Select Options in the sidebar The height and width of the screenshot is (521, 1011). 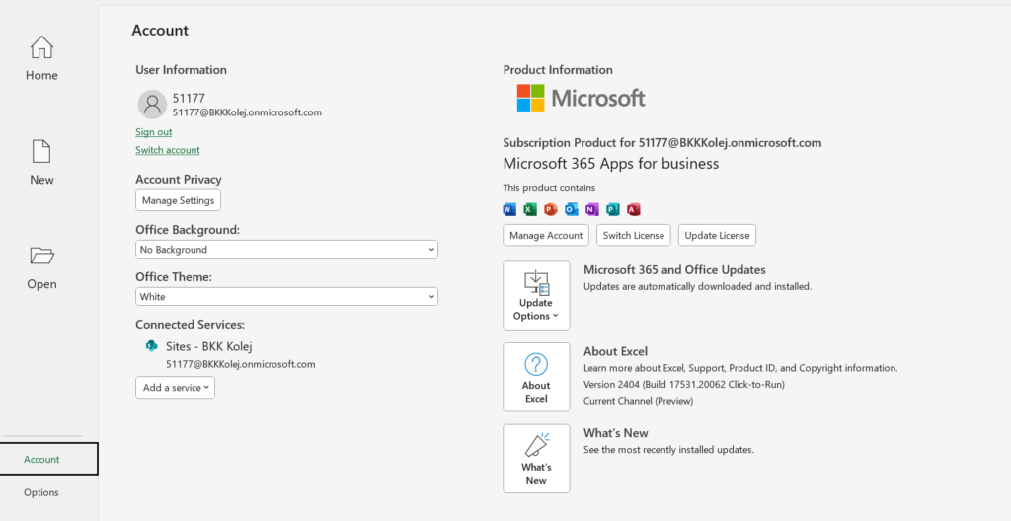[x=41, y=492]
